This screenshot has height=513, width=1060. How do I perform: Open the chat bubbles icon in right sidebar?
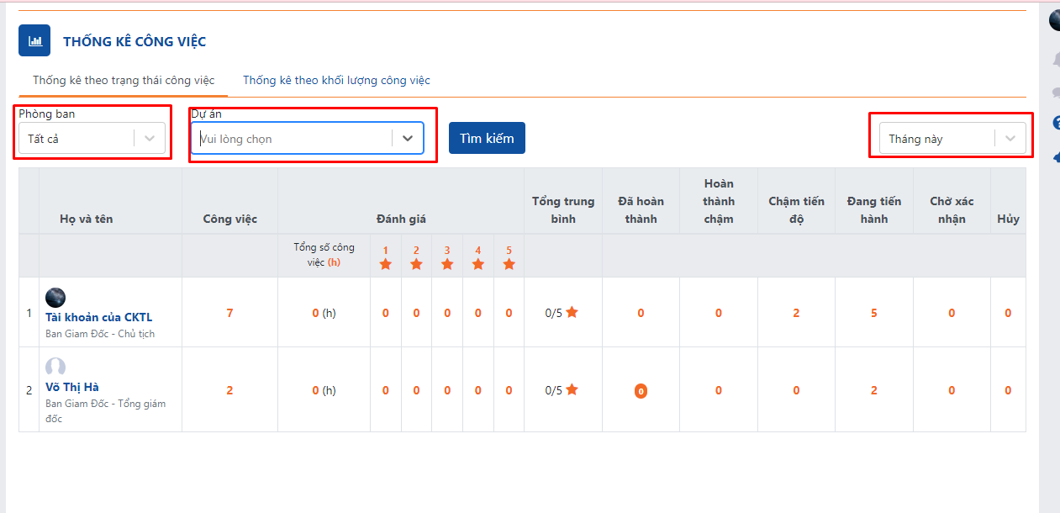point(1055,92)
